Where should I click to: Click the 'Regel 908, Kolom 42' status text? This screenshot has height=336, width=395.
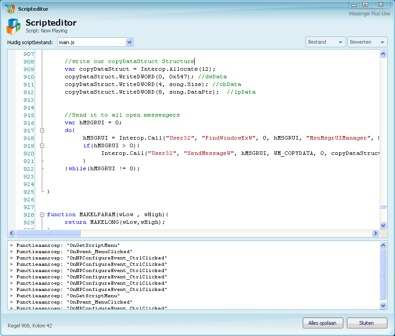[x=30, y=326]
